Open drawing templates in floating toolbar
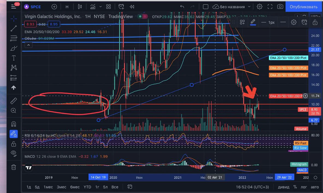The width and height of the screenshot is (323, 193). click(x=242, y=22)
